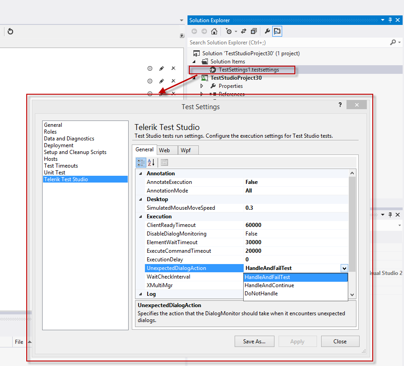Click the Property Pages icon in the grid toolbar
Viewport: 404px width, 366px height.
point(164,163)
